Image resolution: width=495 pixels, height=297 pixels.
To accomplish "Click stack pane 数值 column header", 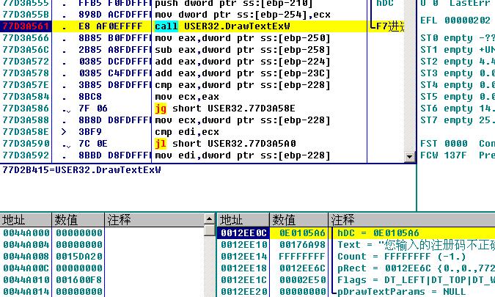I will tap(298, 219).
